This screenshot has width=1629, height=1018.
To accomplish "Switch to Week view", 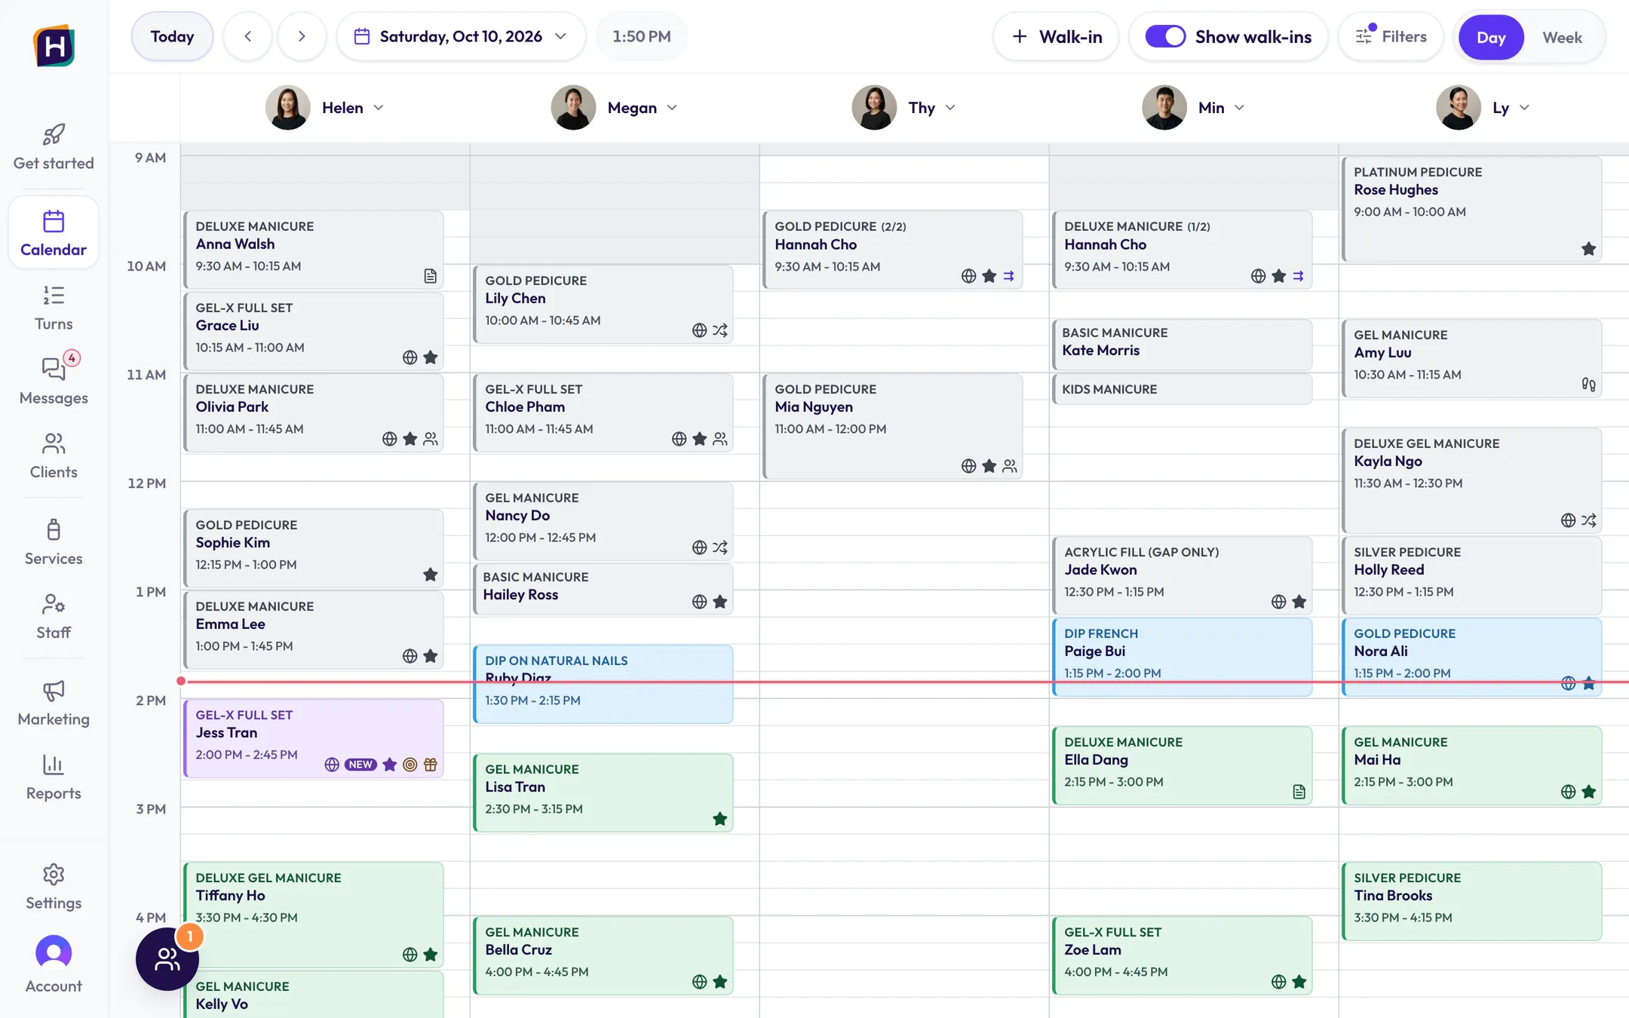I will (1562, 37).
